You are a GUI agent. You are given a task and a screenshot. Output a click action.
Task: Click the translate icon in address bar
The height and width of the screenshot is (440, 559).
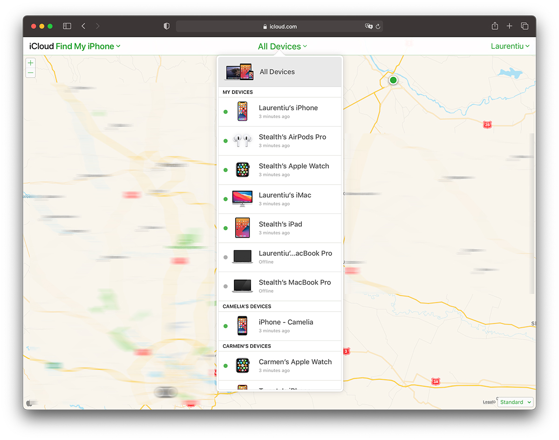pyautogui.click(x=368, y=27)
